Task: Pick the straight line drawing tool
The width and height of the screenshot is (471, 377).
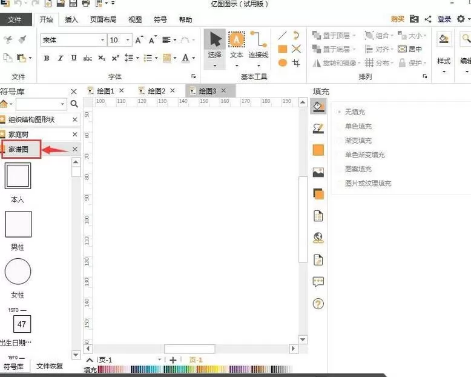Action: [282, 36]
